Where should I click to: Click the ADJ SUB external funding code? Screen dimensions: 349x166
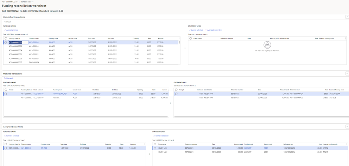pos(333,98)
